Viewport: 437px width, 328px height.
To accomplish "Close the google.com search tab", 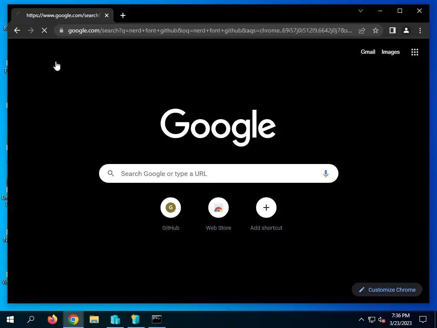I will 106,15.
